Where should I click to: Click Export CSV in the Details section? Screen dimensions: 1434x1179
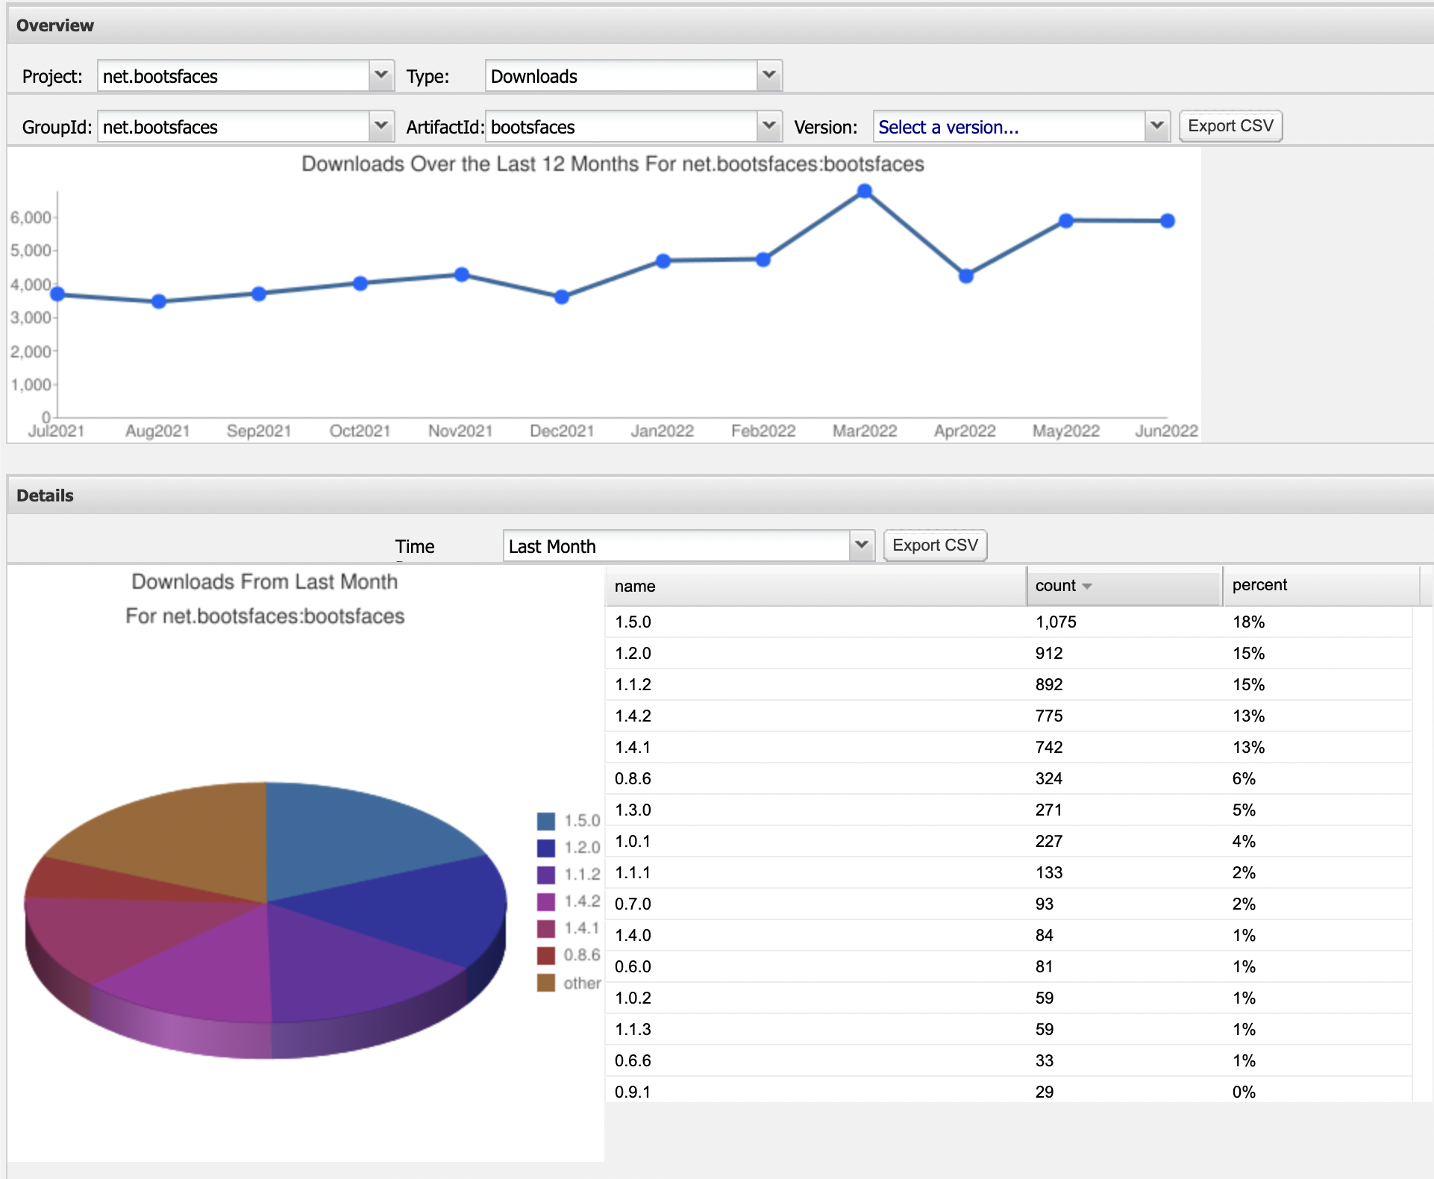(x=935, y=545)
